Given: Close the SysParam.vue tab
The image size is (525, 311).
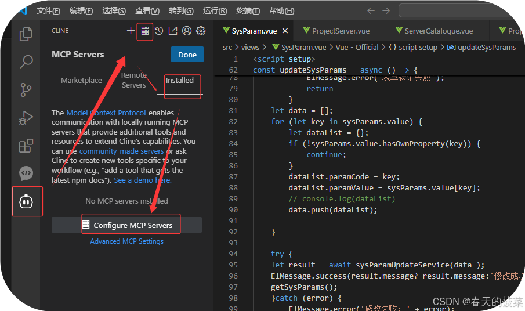Looking at the screenshot, I should 285,31.
